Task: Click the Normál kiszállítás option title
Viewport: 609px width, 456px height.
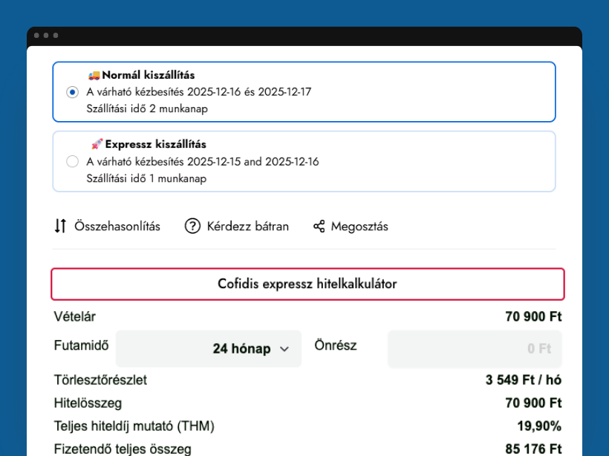Action: click(x=149, y=75)
